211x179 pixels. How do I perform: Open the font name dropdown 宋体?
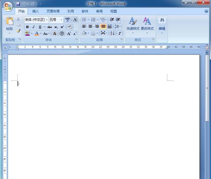coord(47,20)
